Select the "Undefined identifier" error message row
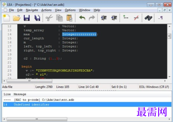This screenshot has width=173, height=122. pos(87,105)
